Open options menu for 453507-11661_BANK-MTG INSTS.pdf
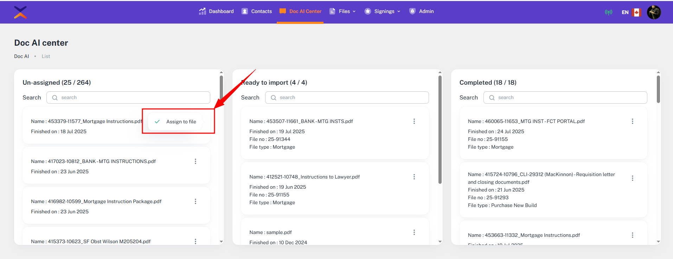 tap(414, 121)
